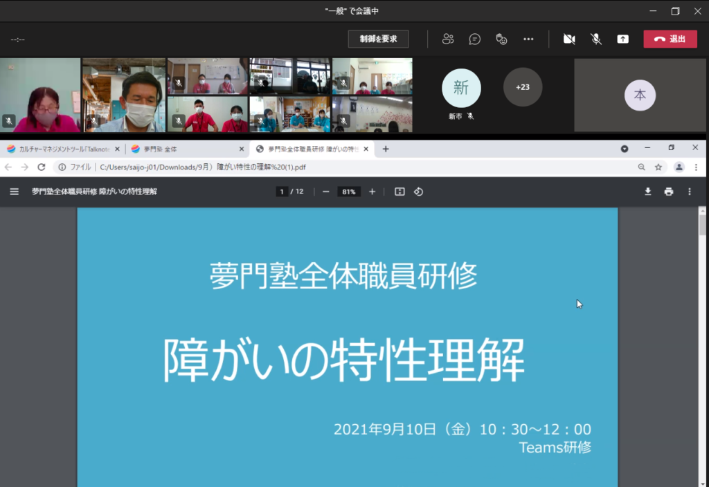This screenshot has height=487, width=709.
Task: Open the reactions picker in Teams
Action: coord(501,39)
